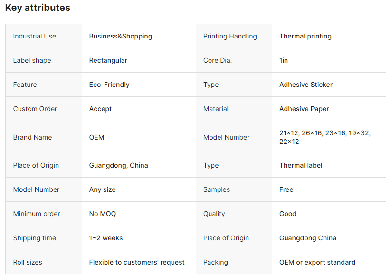Select the OEM or export standard value
This screenshot has width=391, height=274.
pyautogui.click(x=317, y=262)
